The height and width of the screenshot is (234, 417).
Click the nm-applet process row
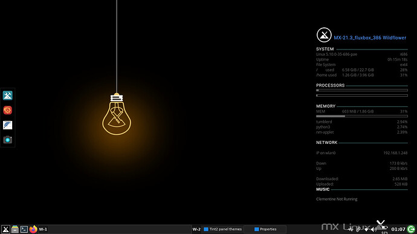pyautogui.click(x=361, y=132)
